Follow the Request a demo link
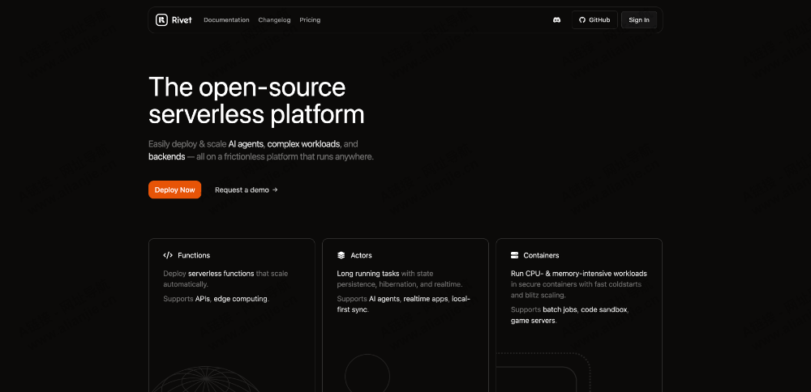This screenshot has height=392, width=811. pos(247,190)
